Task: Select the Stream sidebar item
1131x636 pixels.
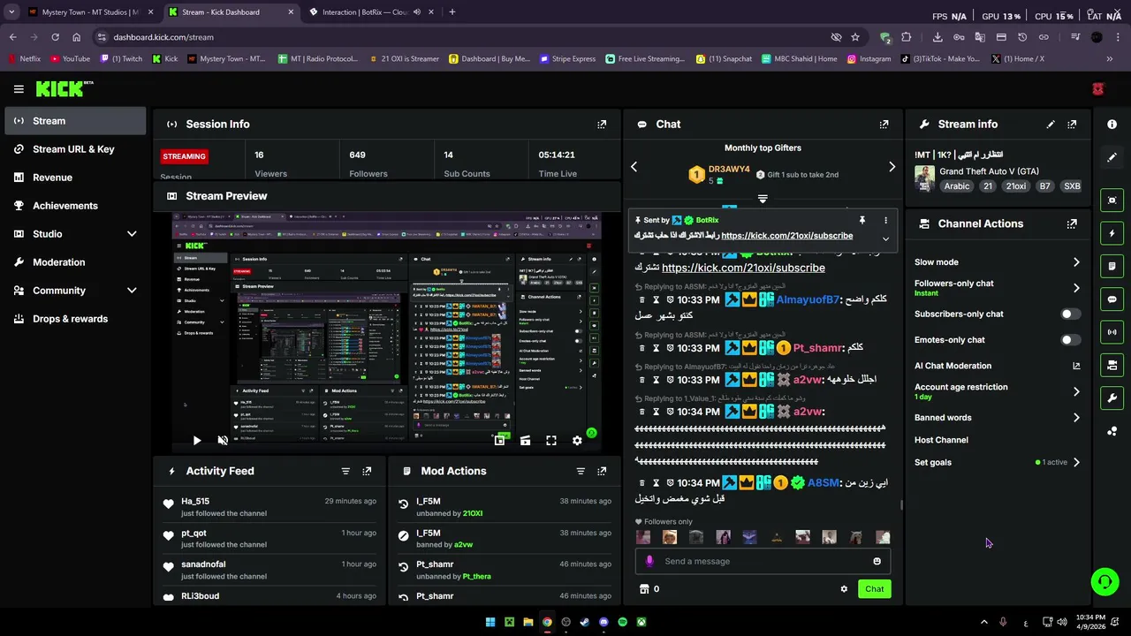Action: 76,121
